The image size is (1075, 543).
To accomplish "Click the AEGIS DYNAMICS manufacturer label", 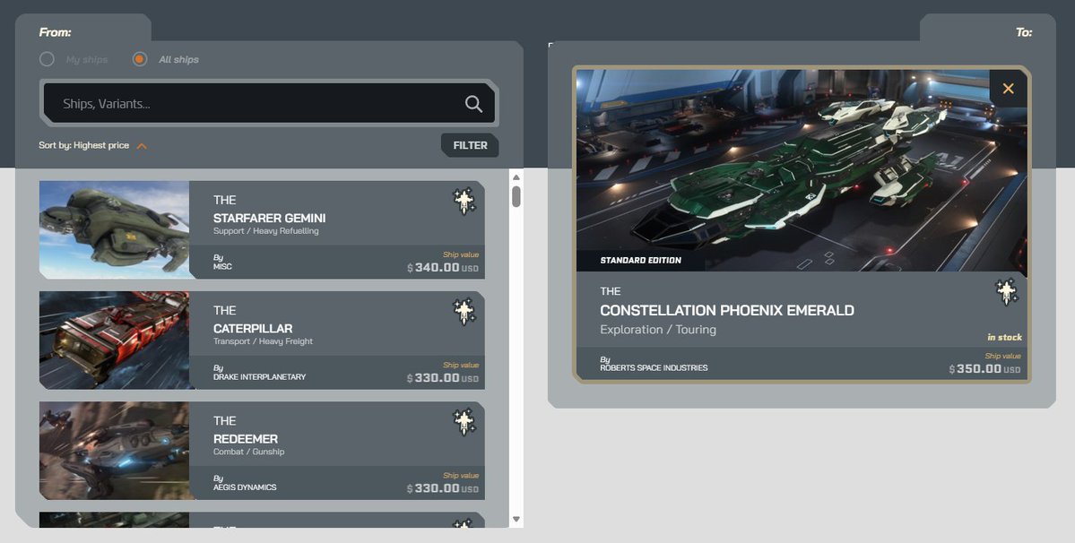I will point(245,487).
